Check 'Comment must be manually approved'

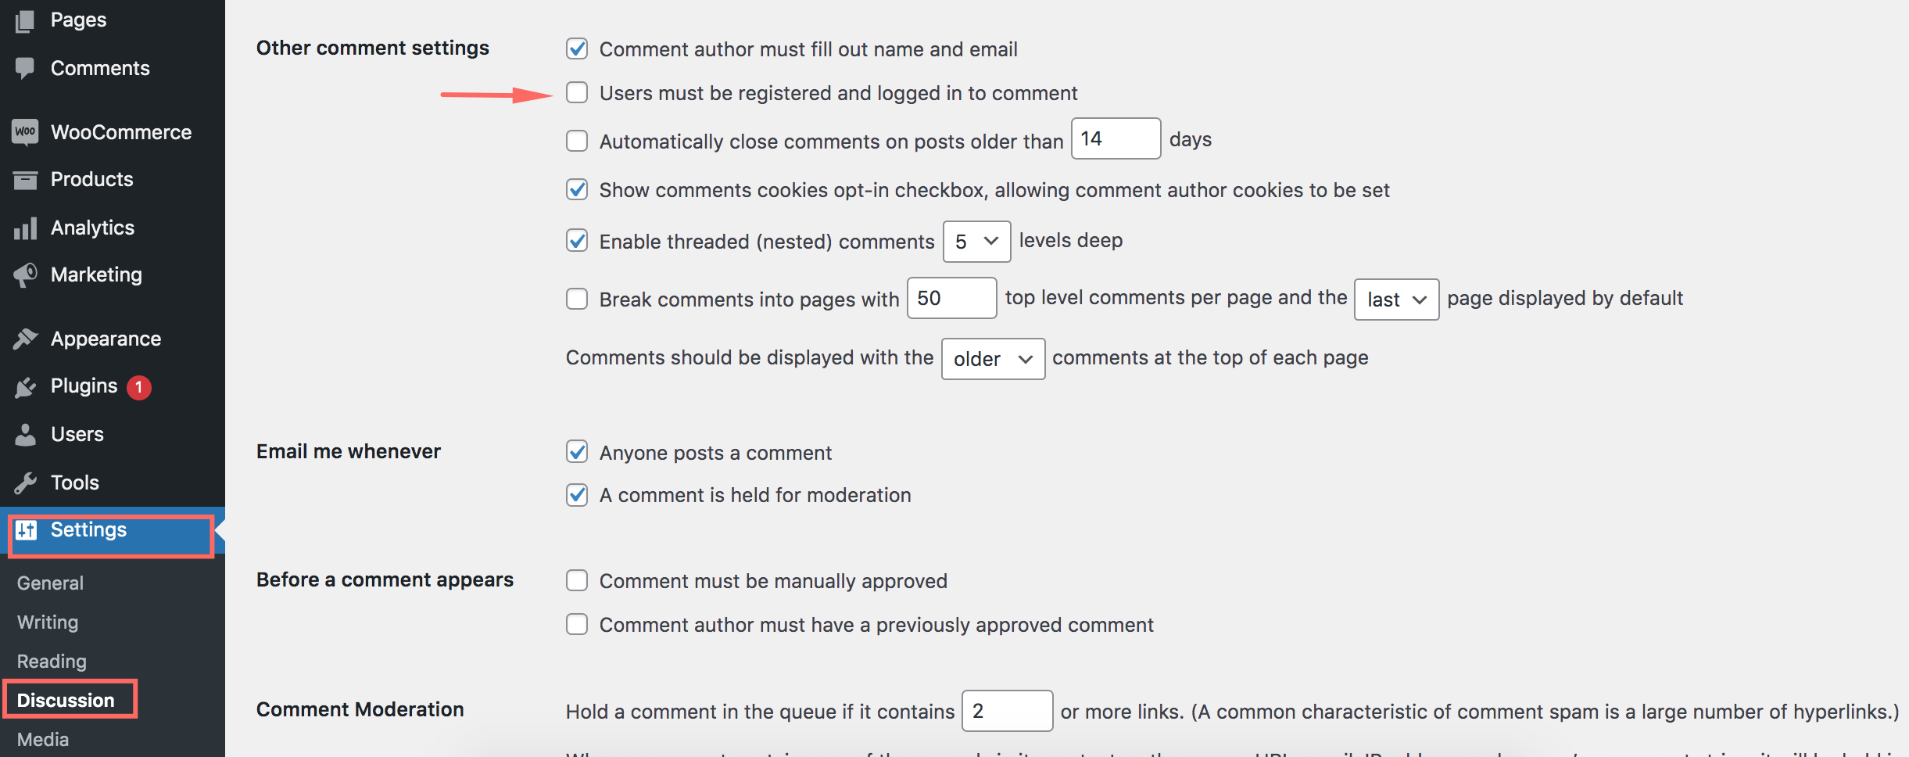click(577, 581)
